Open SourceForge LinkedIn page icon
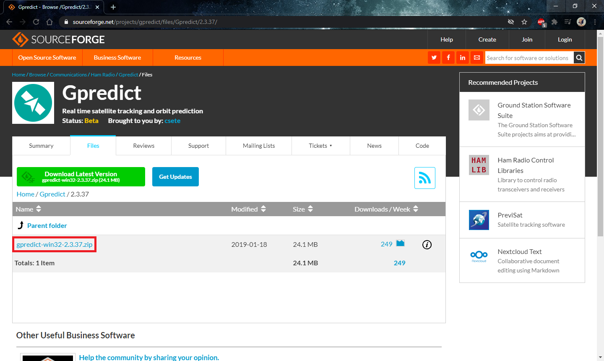Screen dimensions: 604x361 pyautogui.click(x=463, y=58)
